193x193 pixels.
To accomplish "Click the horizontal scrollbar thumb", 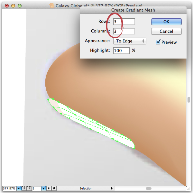I will click(148, 188).
